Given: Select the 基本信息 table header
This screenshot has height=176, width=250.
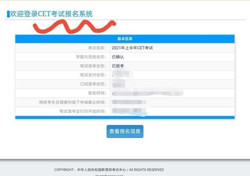Looking at the screenshot, I should 125,39.
